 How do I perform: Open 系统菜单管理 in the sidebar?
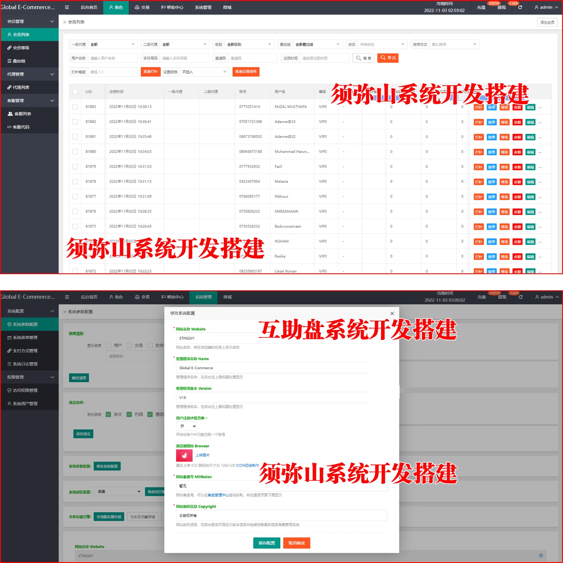tap(25, 338)
